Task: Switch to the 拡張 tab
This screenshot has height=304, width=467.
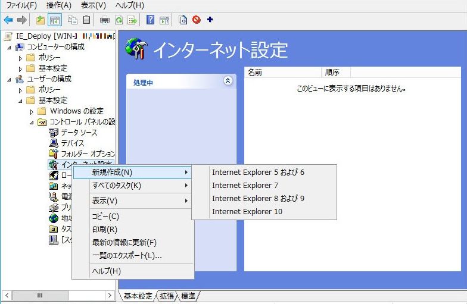Action: 167,296
